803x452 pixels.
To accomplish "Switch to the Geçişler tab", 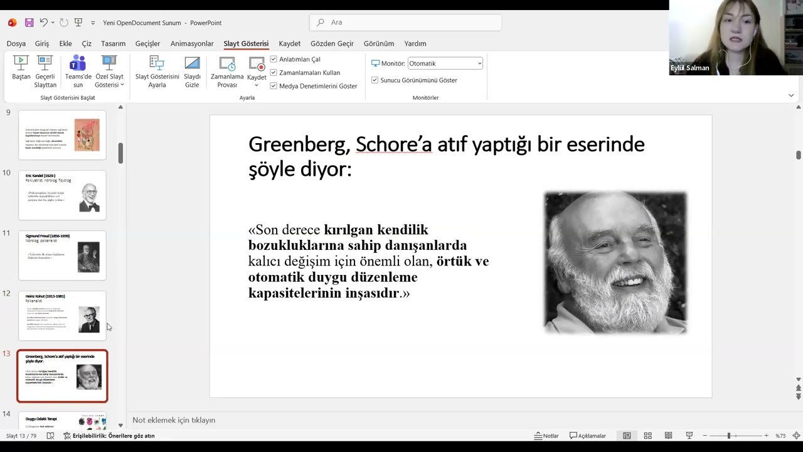I will coord(148,43).
